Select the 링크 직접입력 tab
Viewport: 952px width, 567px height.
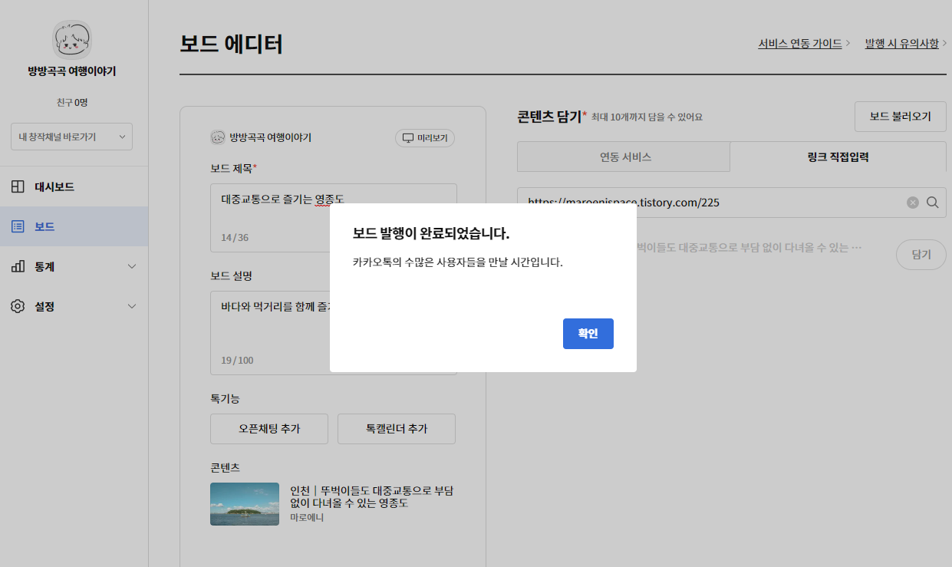tap(838, 157)
